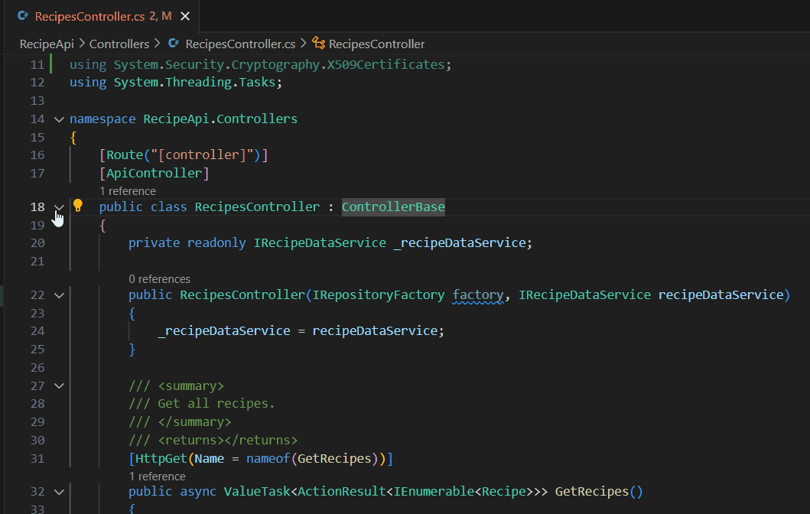Image resolution: width=810 pixels, height=514 pixels.
Task: Collapse the GetRecipes method fold arrow
Action: [x=59, y=491]
